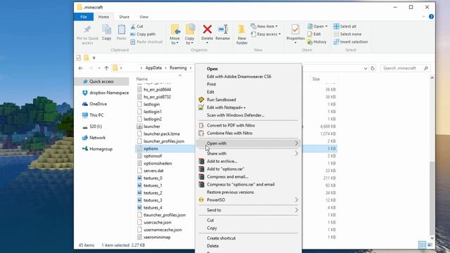450x253 pixels.
Task: Open Properties in the ribbon
Action: click(295, 34)
